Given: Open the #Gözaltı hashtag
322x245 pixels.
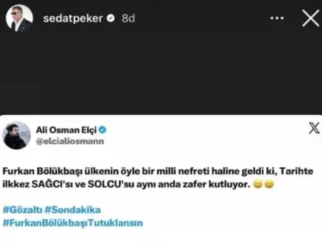Looking at the screenshot, I should [x=23, y=210].
